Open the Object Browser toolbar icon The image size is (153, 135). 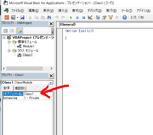click(110, 17)
